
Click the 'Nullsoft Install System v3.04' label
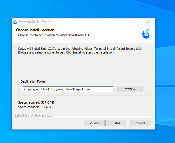point(34,116)
